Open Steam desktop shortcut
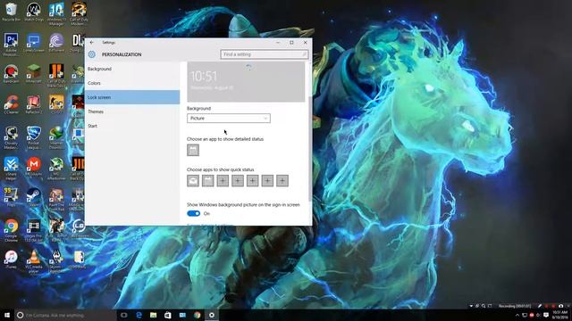Image resolution: width=572 pixels, height=321 pixels. coord(34,197)
